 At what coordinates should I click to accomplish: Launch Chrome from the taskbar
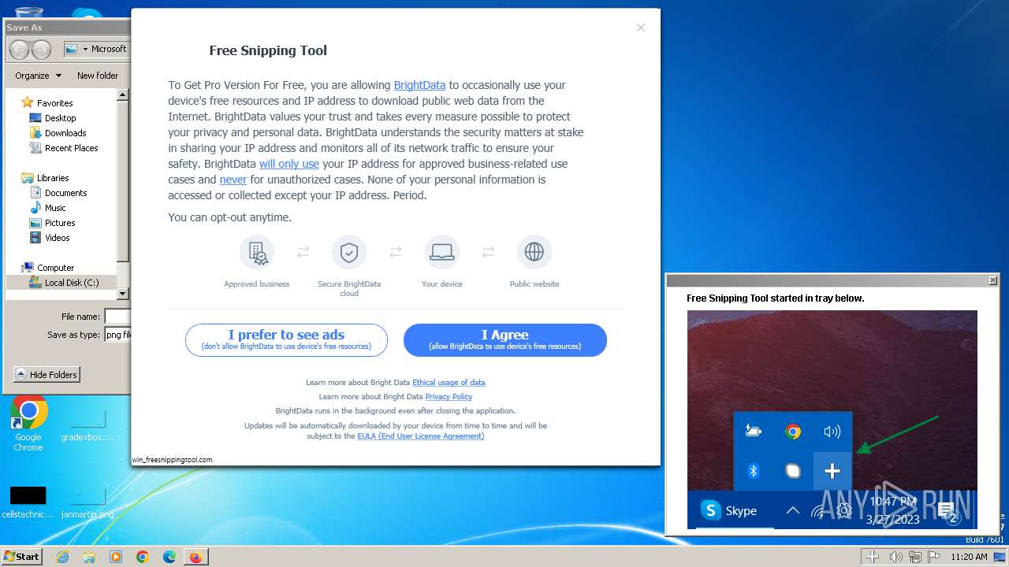143,557
